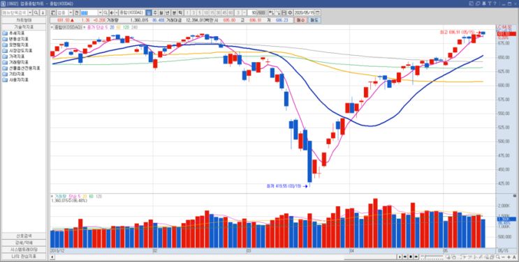Click the 60 interval button
Screen dimensions: 519x262
(231, 13)
